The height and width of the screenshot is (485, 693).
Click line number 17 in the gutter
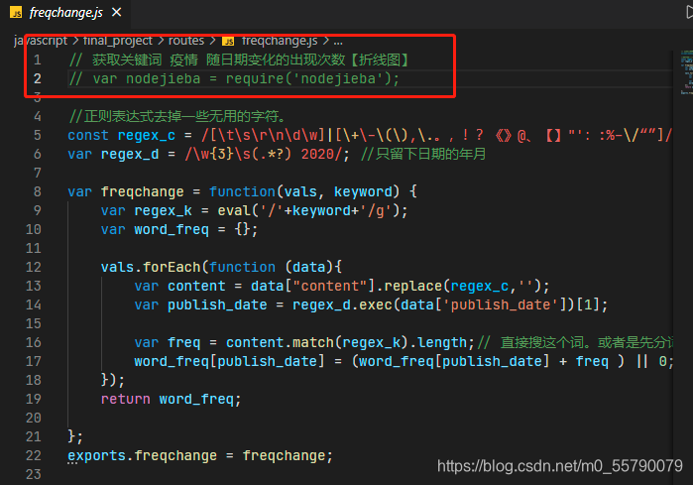coord(33,361)
